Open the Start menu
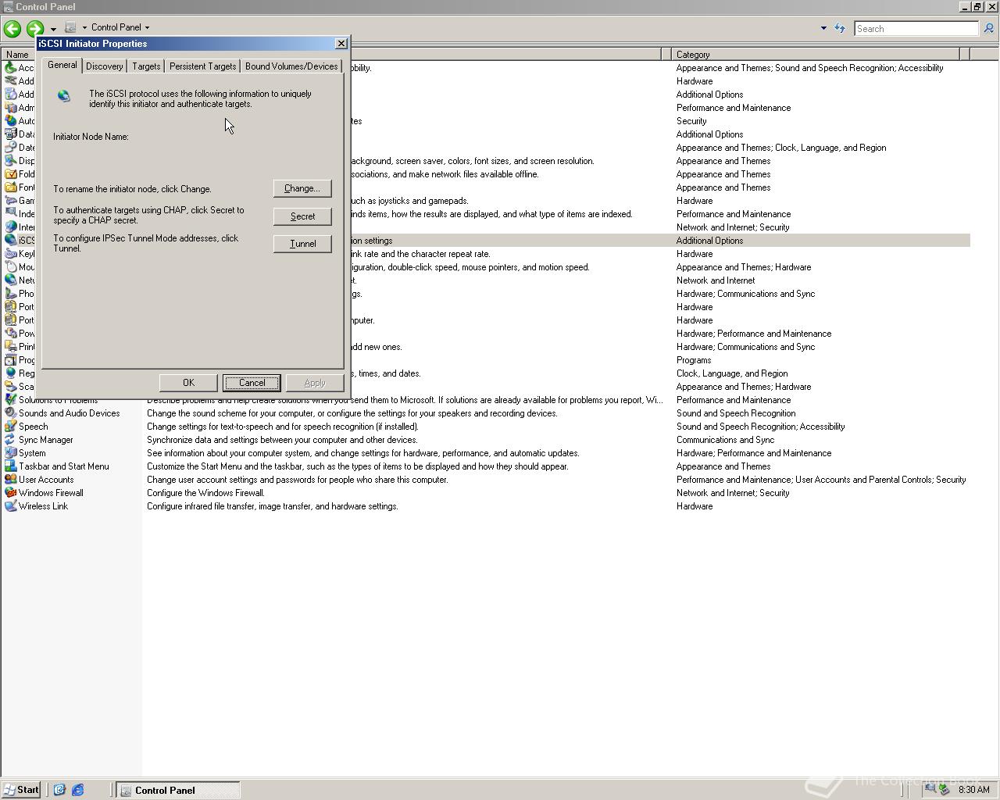This screenshot has width=1000, height=800. (21, 790)
